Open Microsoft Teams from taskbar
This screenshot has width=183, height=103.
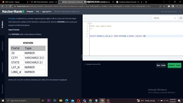point(84,100)
